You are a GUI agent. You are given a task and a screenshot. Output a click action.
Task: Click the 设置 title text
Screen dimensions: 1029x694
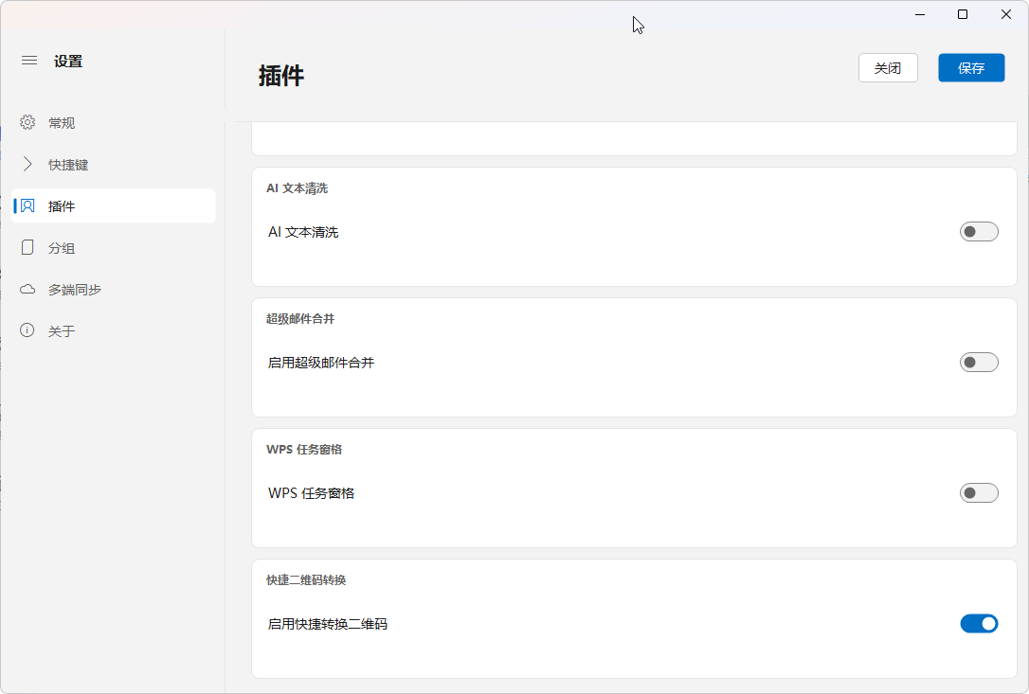pos(68,61)
